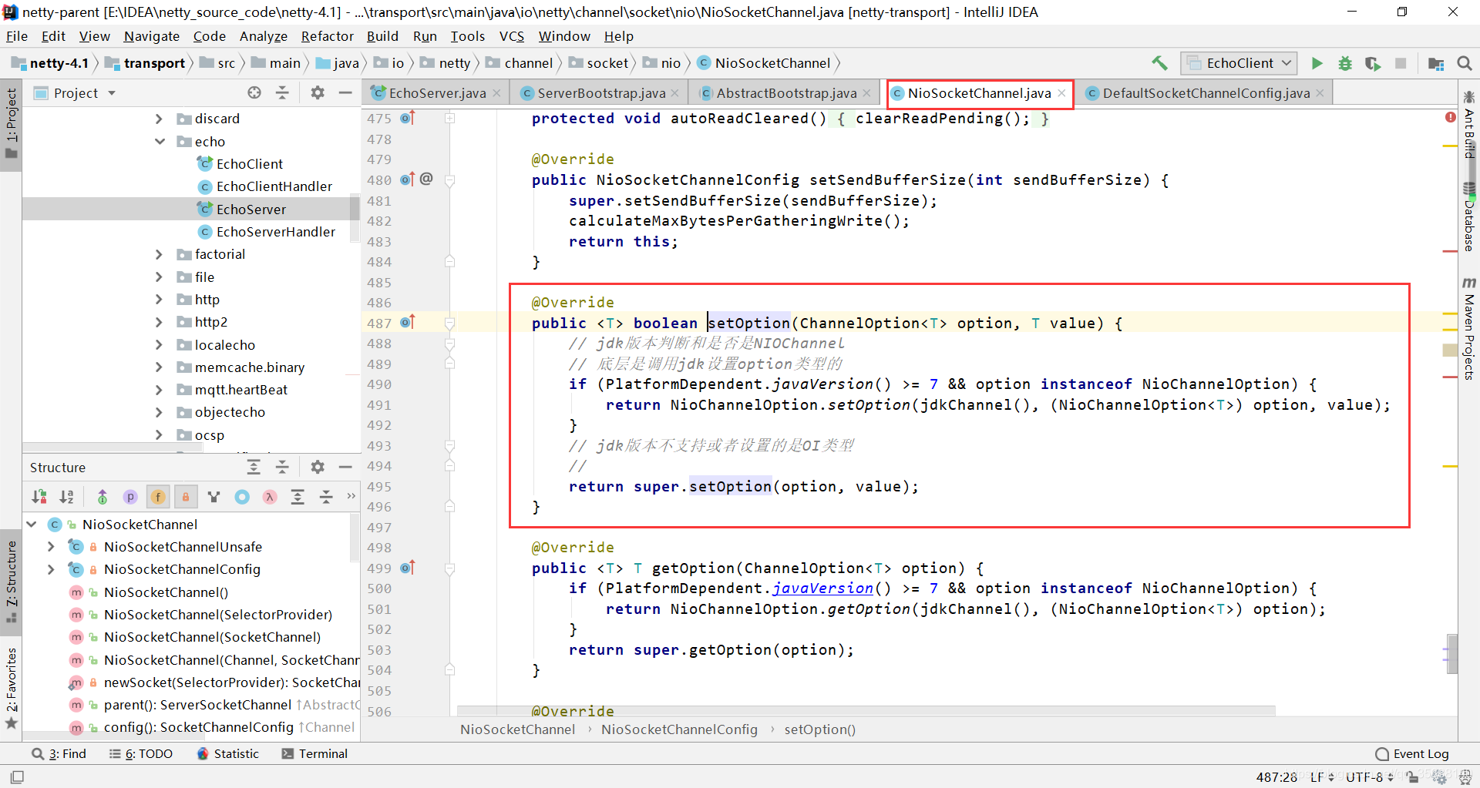Close the NioSocketChannel.java tab
1480x788 pixels.
[1061, 92]
